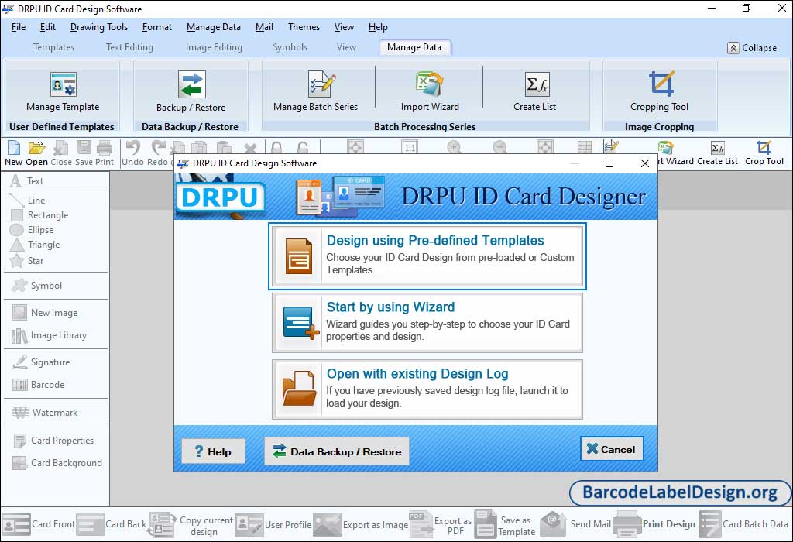Pick the Line drawing tool
The height and width of the screenshot is (542, 793).
coord(28,201)
